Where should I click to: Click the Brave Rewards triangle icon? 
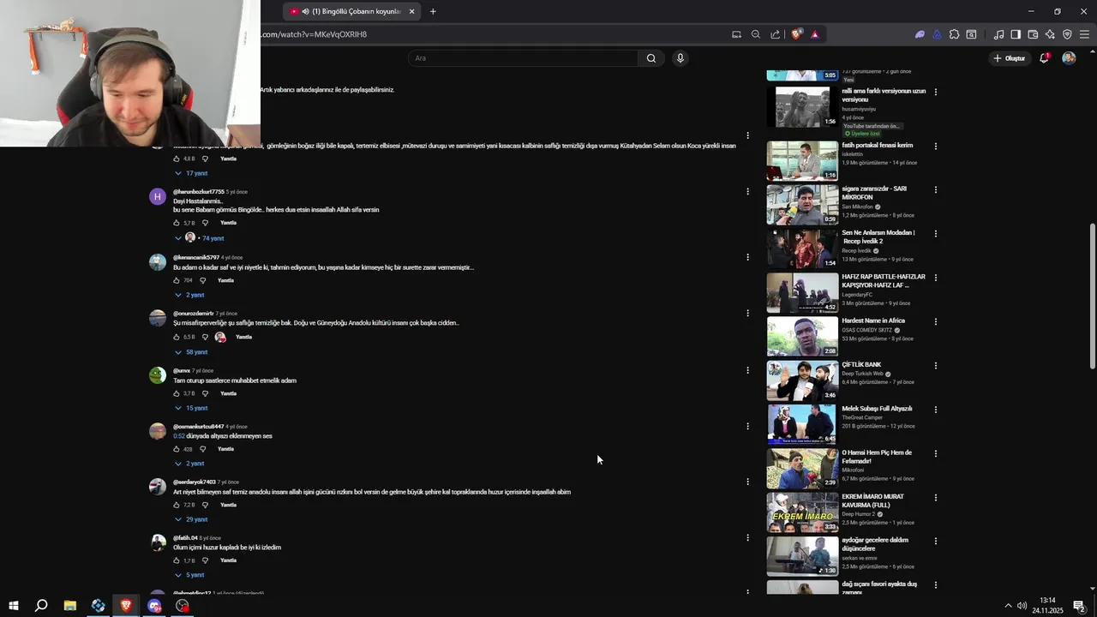tap(814, 34)
